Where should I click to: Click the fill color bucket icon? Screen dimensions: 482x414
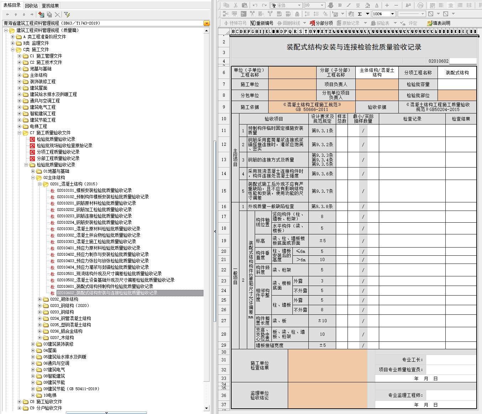click(x=367, y=5)
